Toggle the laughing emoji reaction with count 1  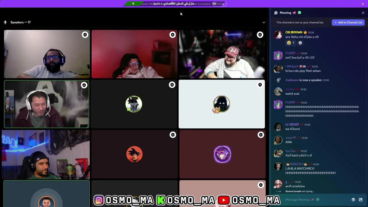[291, 43]
